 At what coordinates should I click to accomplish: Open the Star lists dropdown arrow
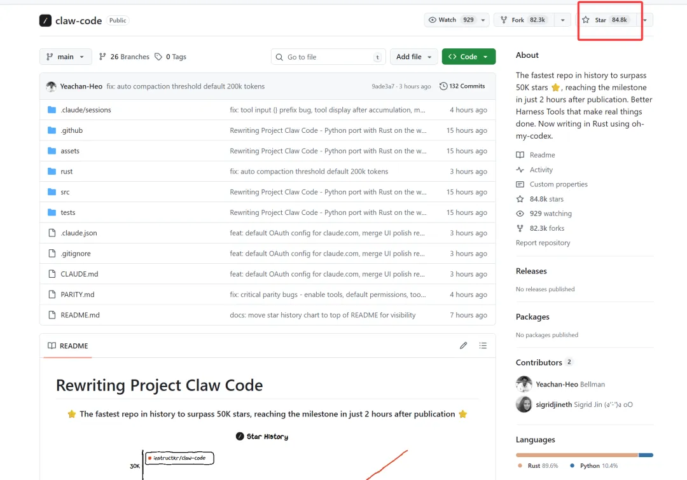(x=645, y=20)
